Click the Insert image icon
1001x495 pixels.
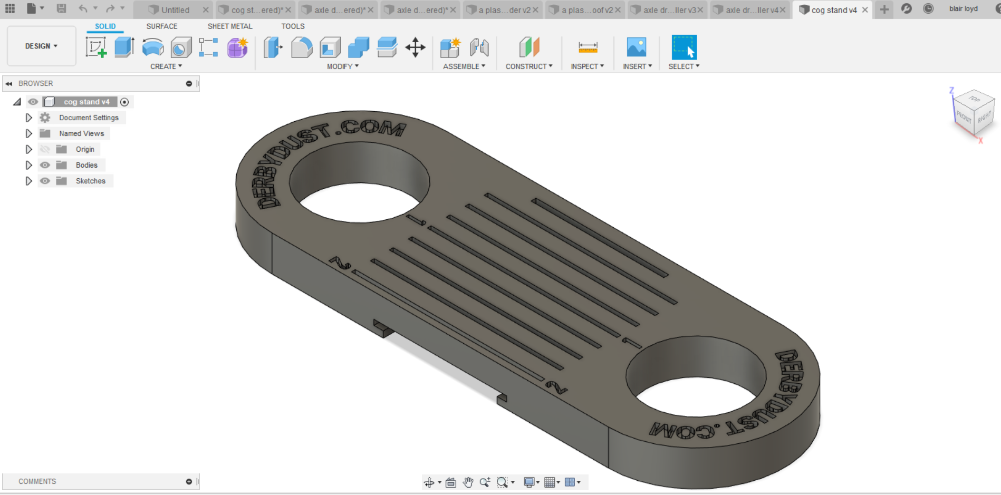click(x=637, y=47)
